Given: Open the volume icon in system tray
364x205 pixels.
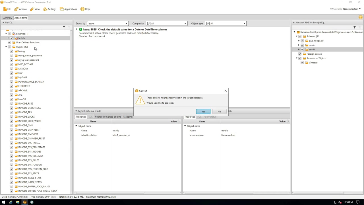Looking at the screenshot, I should [x=340, y=202].
